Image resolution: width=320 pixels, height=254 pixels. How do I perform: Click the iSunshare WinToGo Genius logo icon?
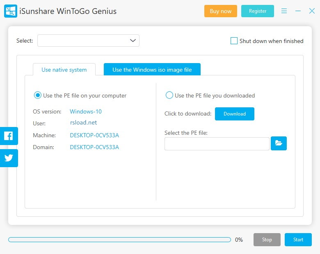[x=10, y=11]
